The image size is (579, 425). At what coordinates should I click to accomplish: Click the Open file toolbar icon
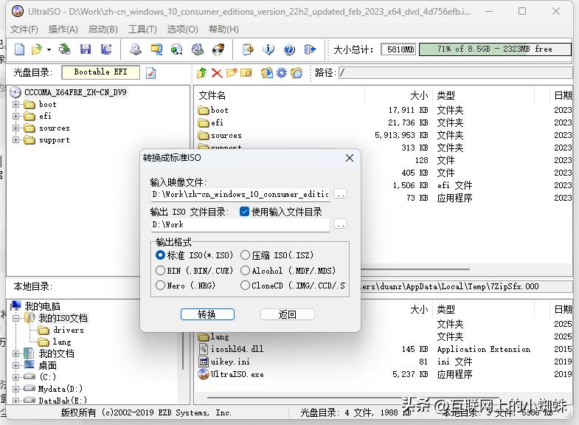pos(37,49)
